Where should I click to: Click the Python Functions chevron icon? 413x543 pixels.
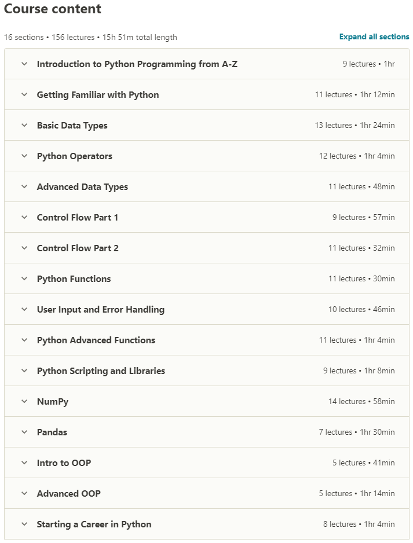24,279
